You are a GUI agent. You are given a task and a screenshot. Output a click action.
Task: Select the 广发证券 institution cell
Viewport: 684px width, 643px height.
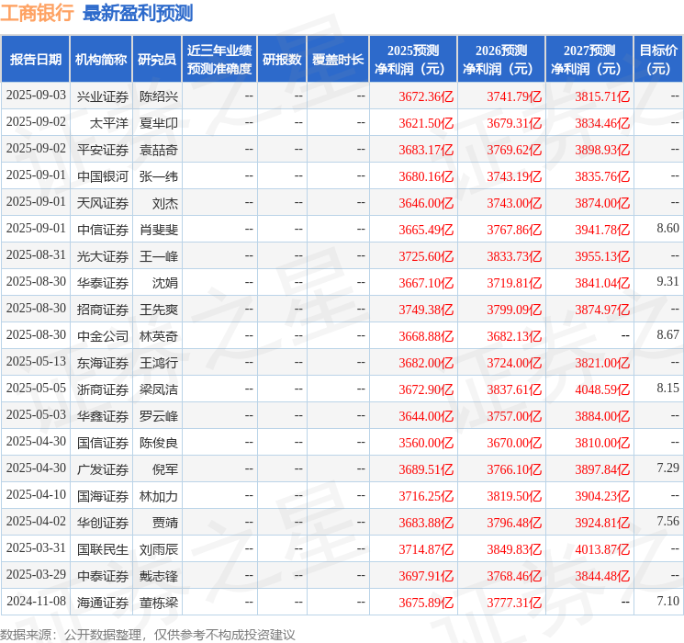pos(103,469)
